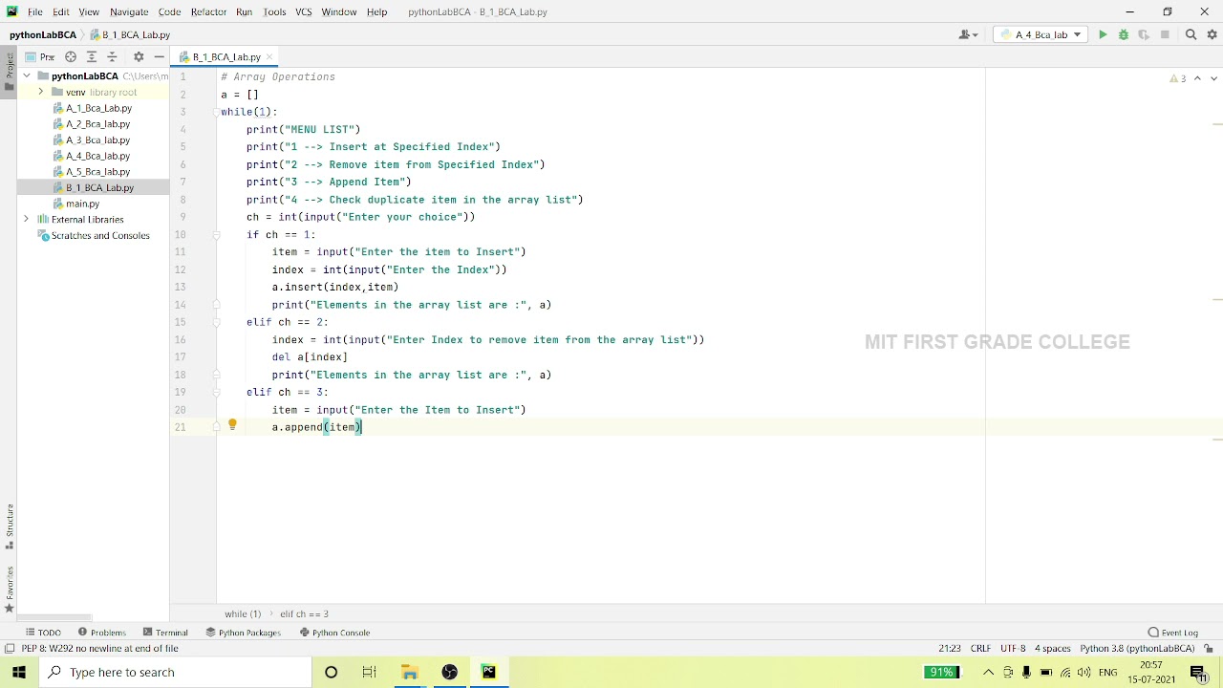The image size is (1223, 688).
Task: Start debugging with the bug icon
Action: (1124, 34)
